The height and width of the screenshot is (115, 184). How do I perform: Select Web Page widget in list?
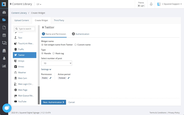pos(25,90)
